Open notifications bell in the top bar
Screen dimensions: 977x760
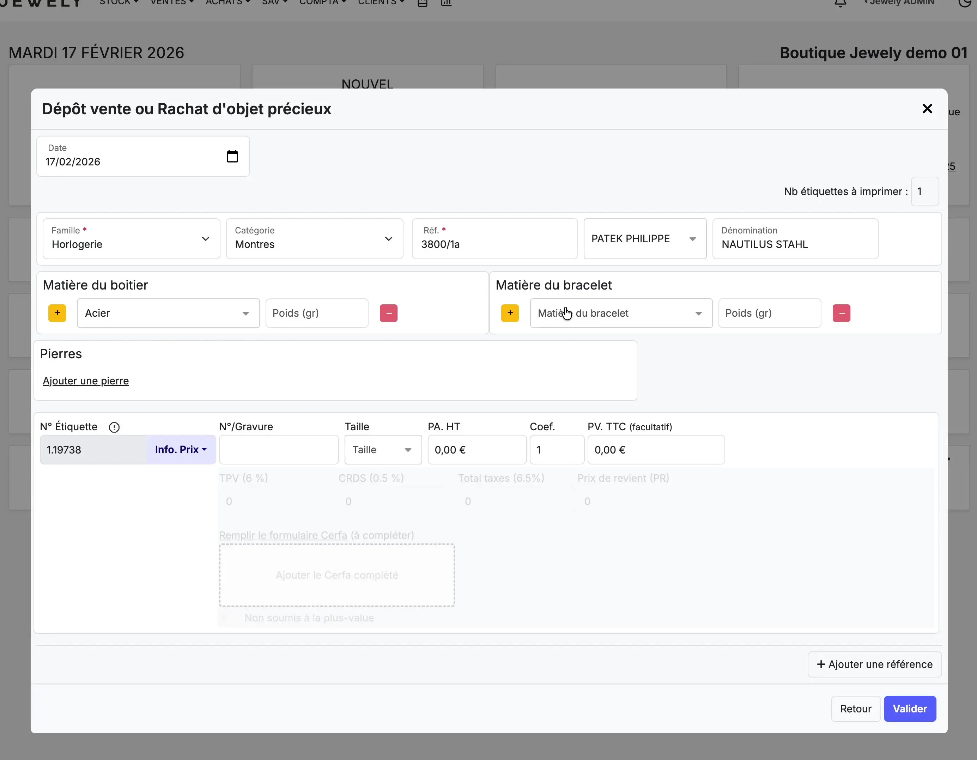tap(841, 3)
